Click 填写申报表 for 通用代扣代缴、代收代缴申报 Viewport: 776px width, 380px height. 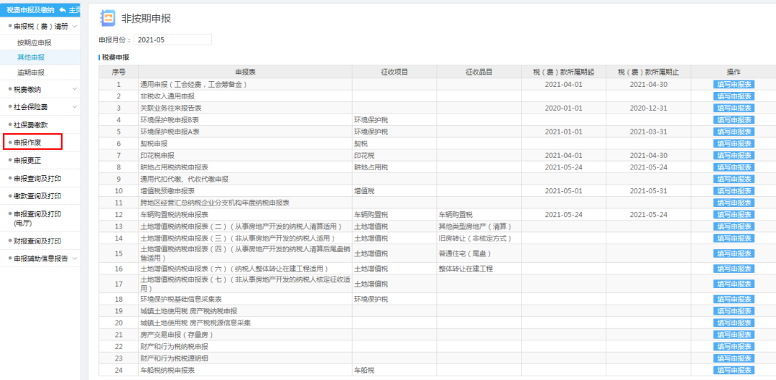point(734,179)
